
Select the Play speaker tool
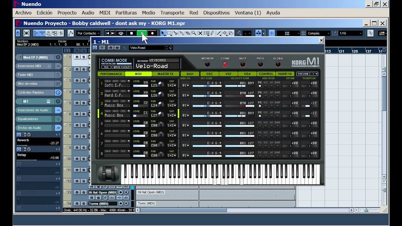[x=225, y=33]
